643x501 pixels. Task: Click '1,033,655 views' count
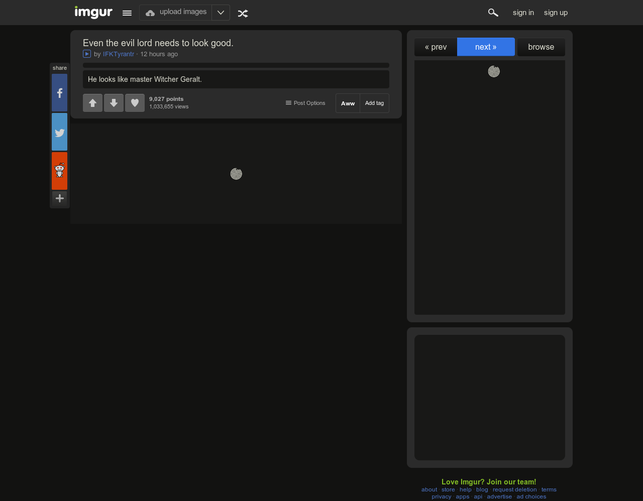[x=169, y=106]
